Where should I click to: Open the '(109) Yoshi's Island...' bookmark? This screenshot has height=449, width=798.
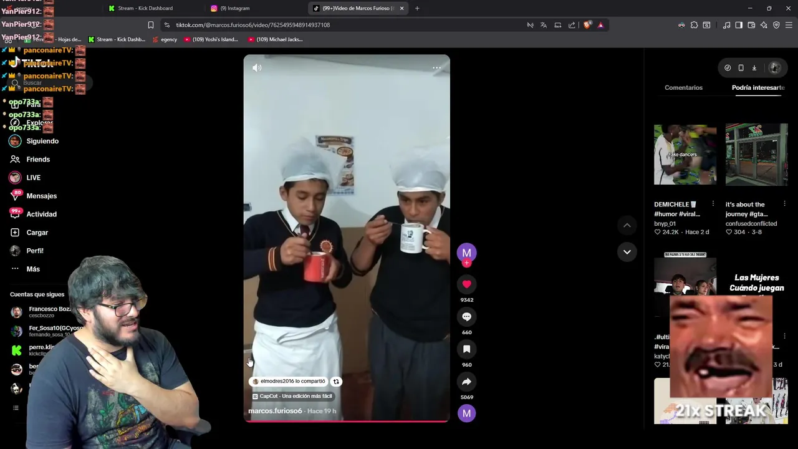click(210, 39)
